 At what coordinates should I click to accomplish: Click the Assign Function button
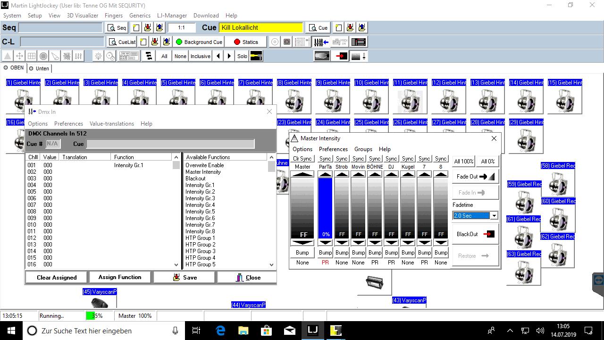pyautogui.click(x=120, y=277)
